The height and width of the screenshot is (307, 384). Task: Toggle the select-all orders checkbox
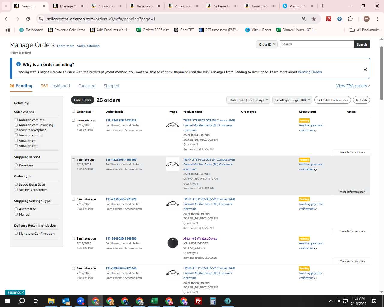(73, 111)
